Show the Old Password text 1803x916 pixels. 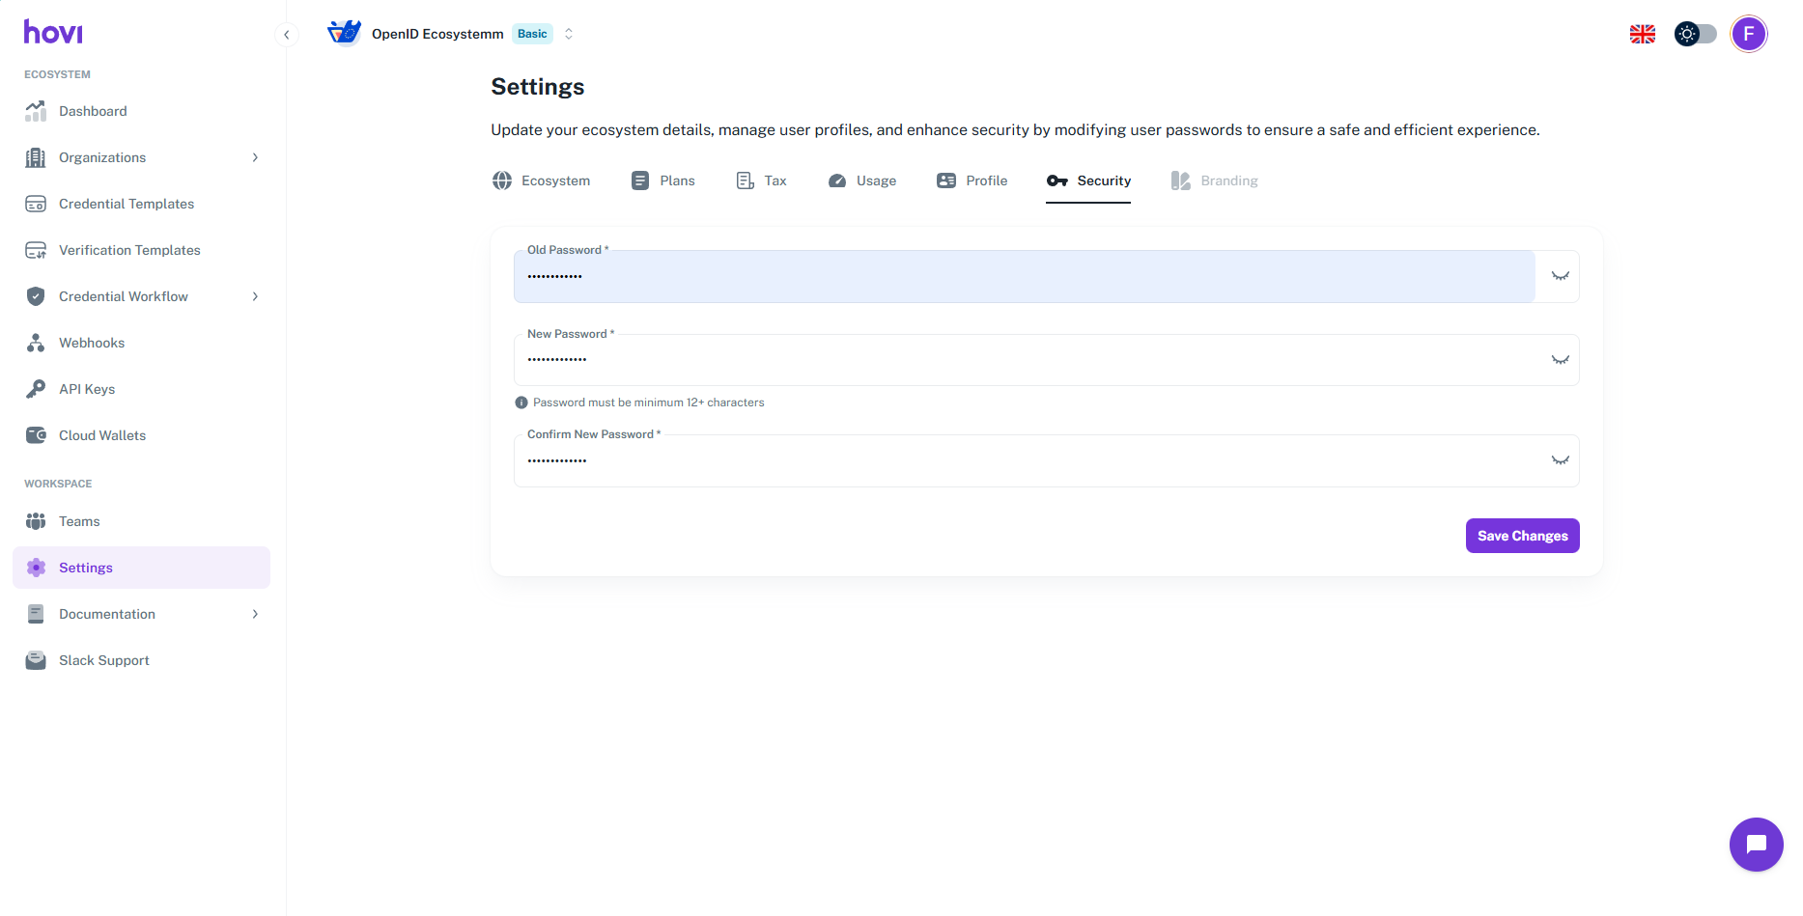click(x=1559, y=276)
